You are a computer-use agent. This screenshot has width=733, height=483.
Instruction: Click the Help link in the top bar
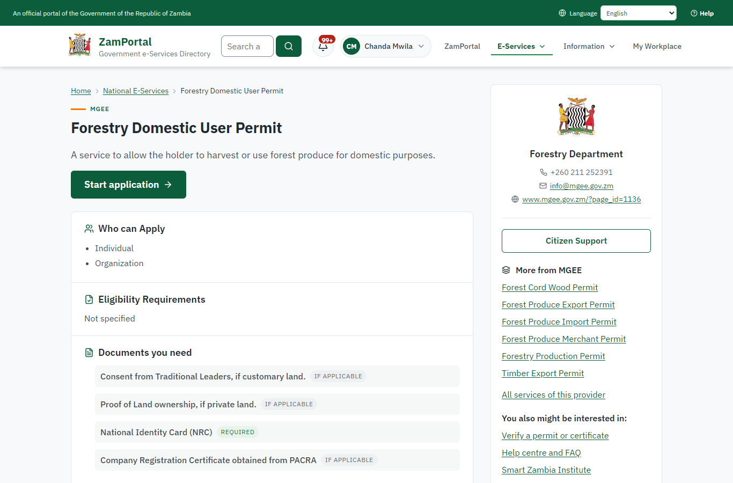tap(702, 13)
